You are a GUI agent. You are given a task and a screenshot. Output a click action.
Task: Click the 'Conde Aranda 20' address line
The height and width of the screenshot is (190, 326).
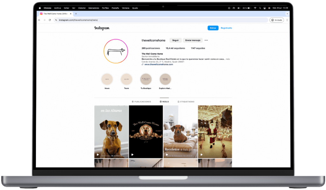click(163, 62)
